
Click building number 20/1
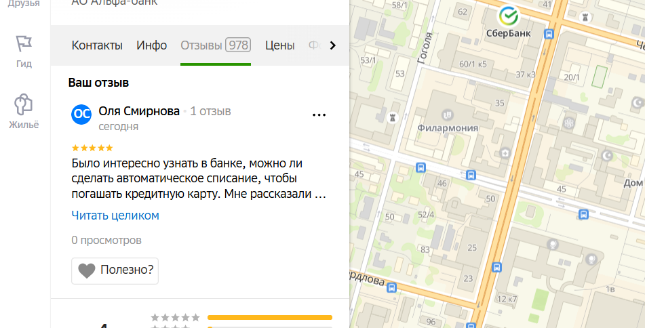pos(572,77)
